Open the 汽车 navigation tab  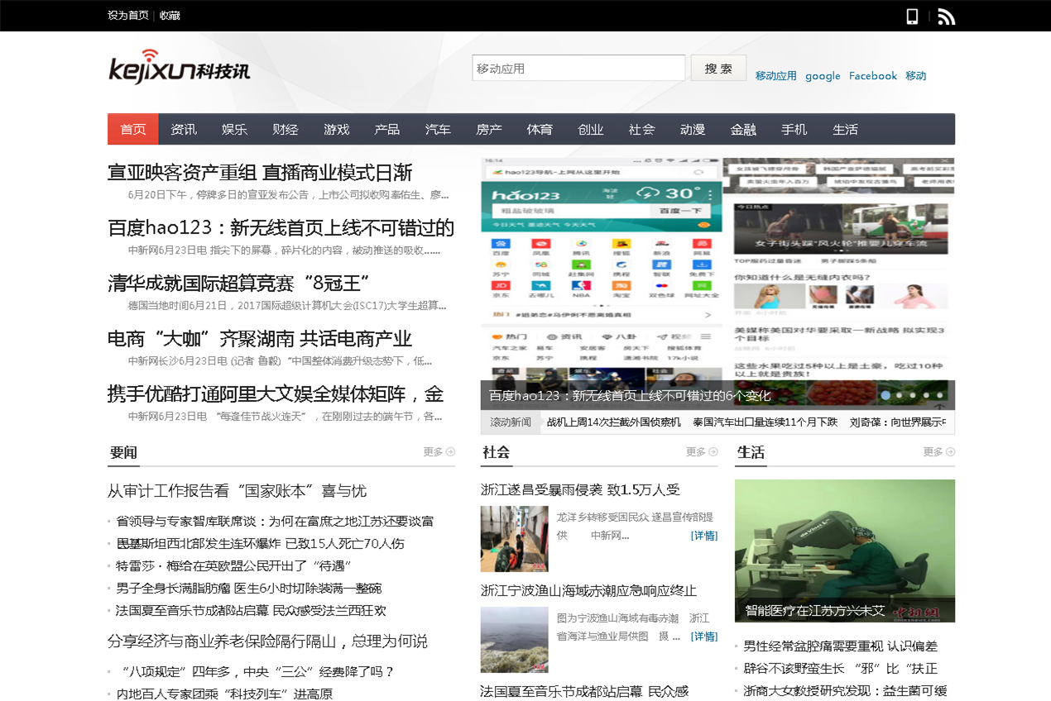pos(438,129)
